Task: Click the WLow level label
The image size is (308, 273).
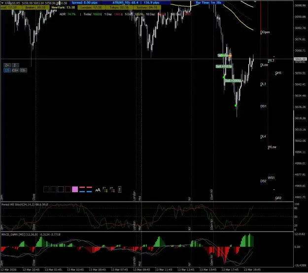Action: point(272,147)
